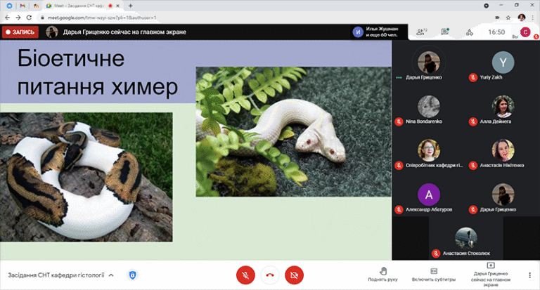Open the presentation options for Дарья Гриценко
Image resolution: width=540 pixels, height=290 pixels.
pyautogui.click(x=490, y=274)
